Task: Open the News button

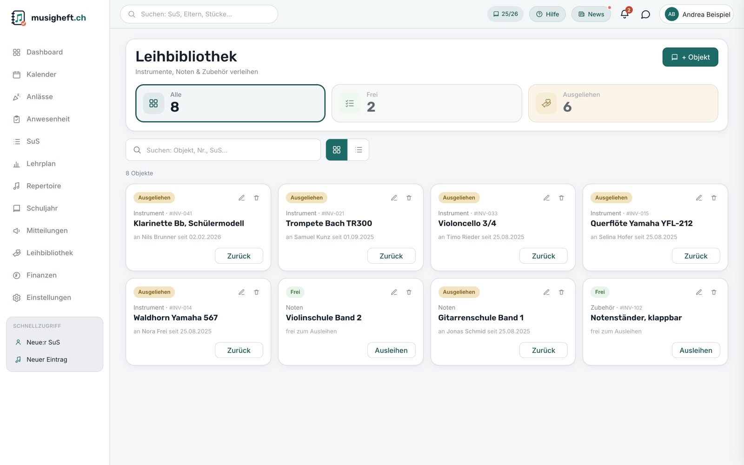Action: point(591,14)
